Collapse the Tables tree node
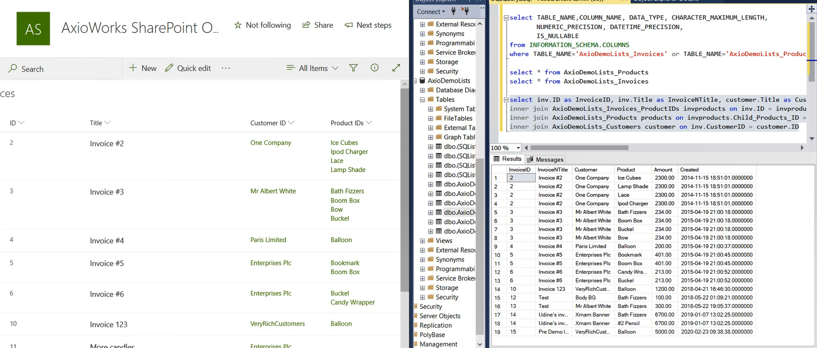817x348 pixels. [x=423, y=100]
